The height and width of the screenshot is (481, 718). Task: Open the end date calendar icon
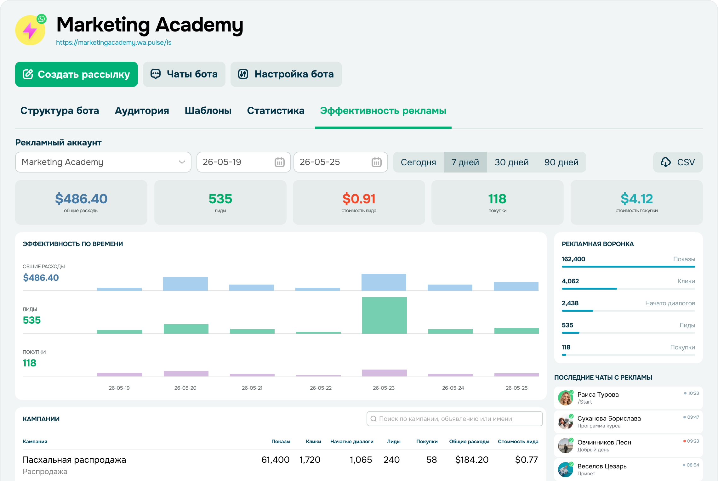(x=377, y=162)
